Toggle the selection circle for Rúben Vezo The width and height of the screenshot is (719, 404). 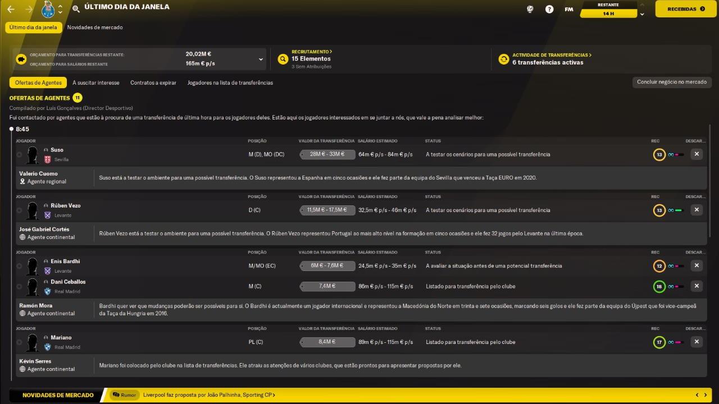(x=19, y=210)
